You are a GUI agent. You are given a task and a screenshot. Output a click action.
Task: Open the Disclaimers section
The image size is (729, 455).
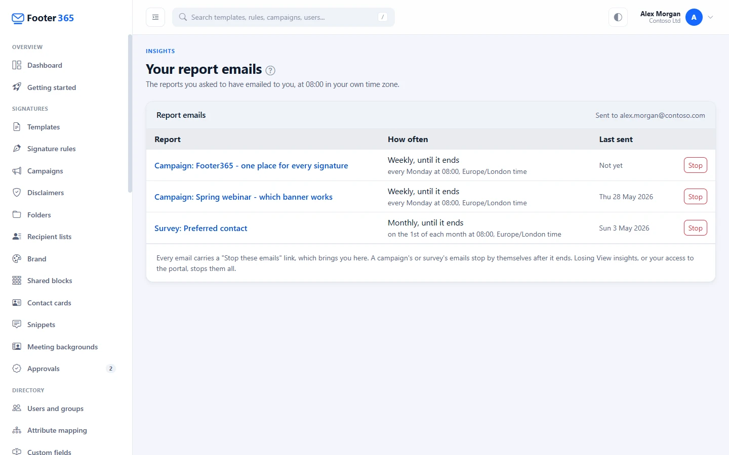click(64, 193)
